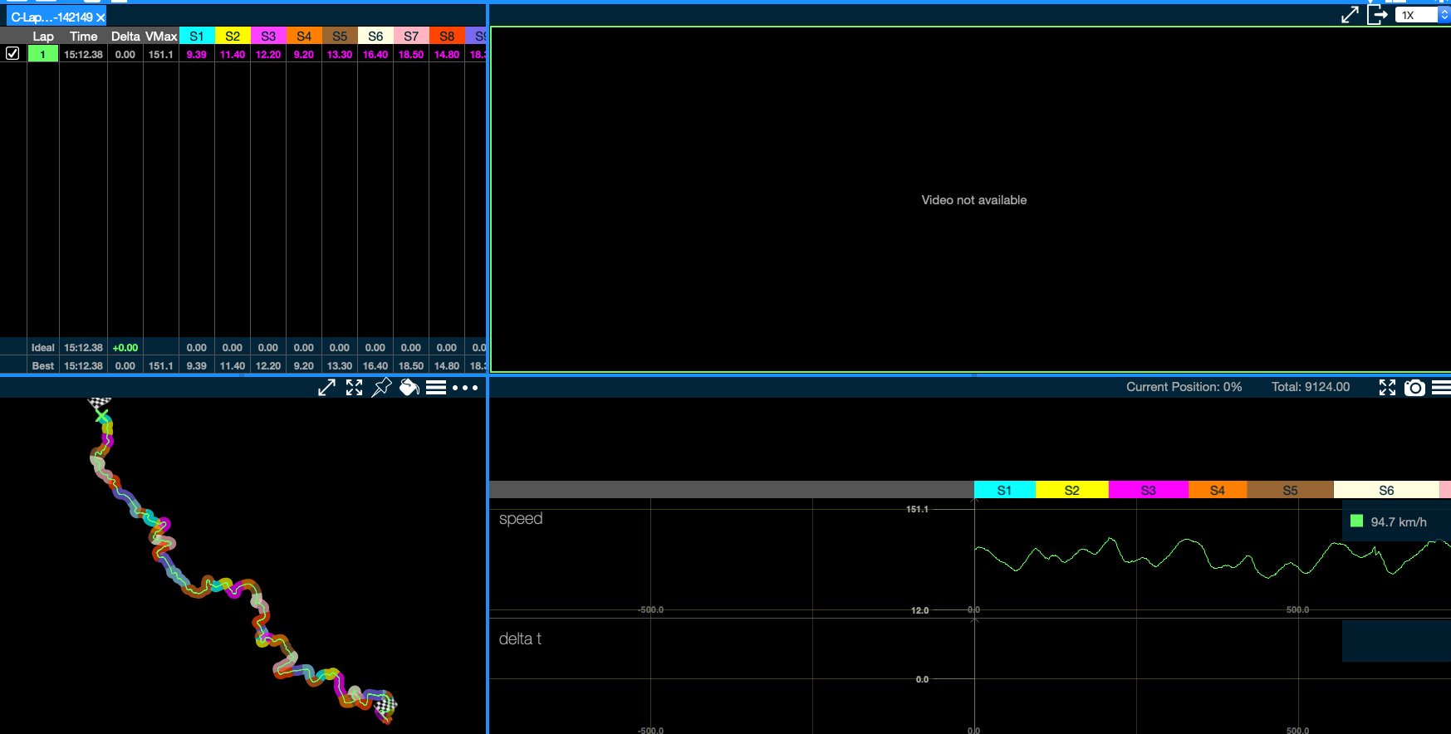
Task: Click the magenta S3 segment on graph bar
Action: [1148, 491]
